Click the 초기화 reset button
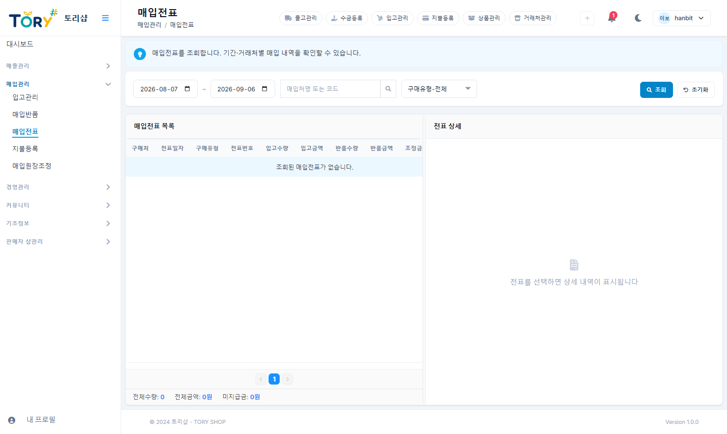The width and height of the screenshot is (727, 434). [696, 90]
